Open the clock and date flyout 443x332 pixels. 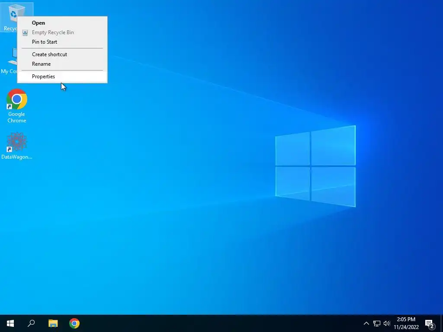tap(406, 323)
